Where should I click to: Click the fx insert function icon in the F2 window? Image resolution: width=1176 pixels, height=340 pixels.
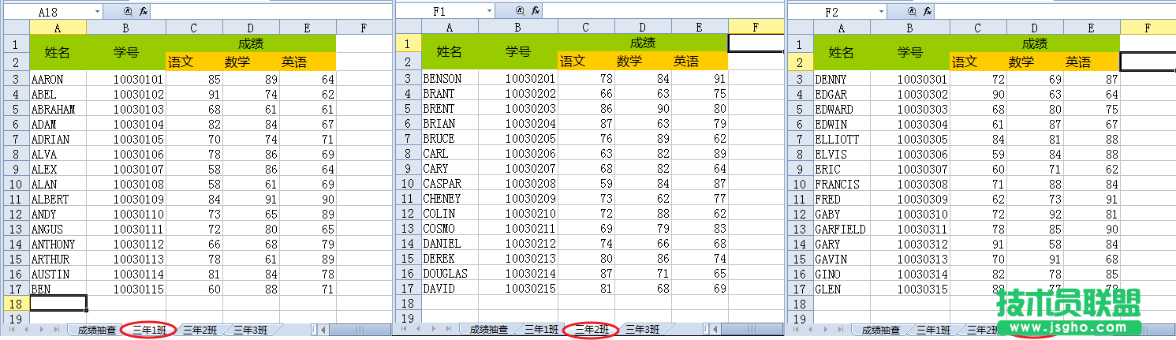click(928, 12)
